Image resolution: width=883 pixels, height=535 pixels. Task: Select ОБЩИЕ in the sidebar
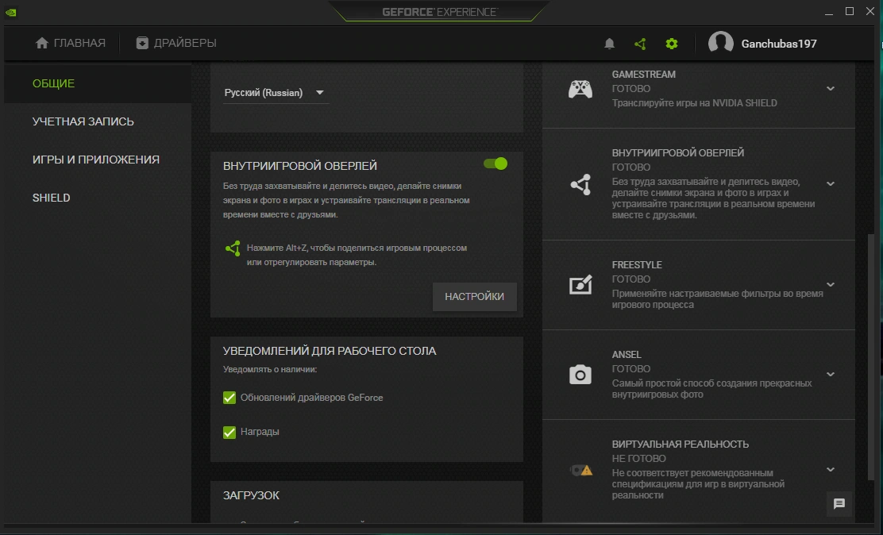pos(98,83)
